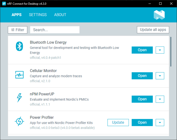Screen dimensions: 177x140
Task: Select the Power Profiler title text
Action: click(x=42, y=117)
